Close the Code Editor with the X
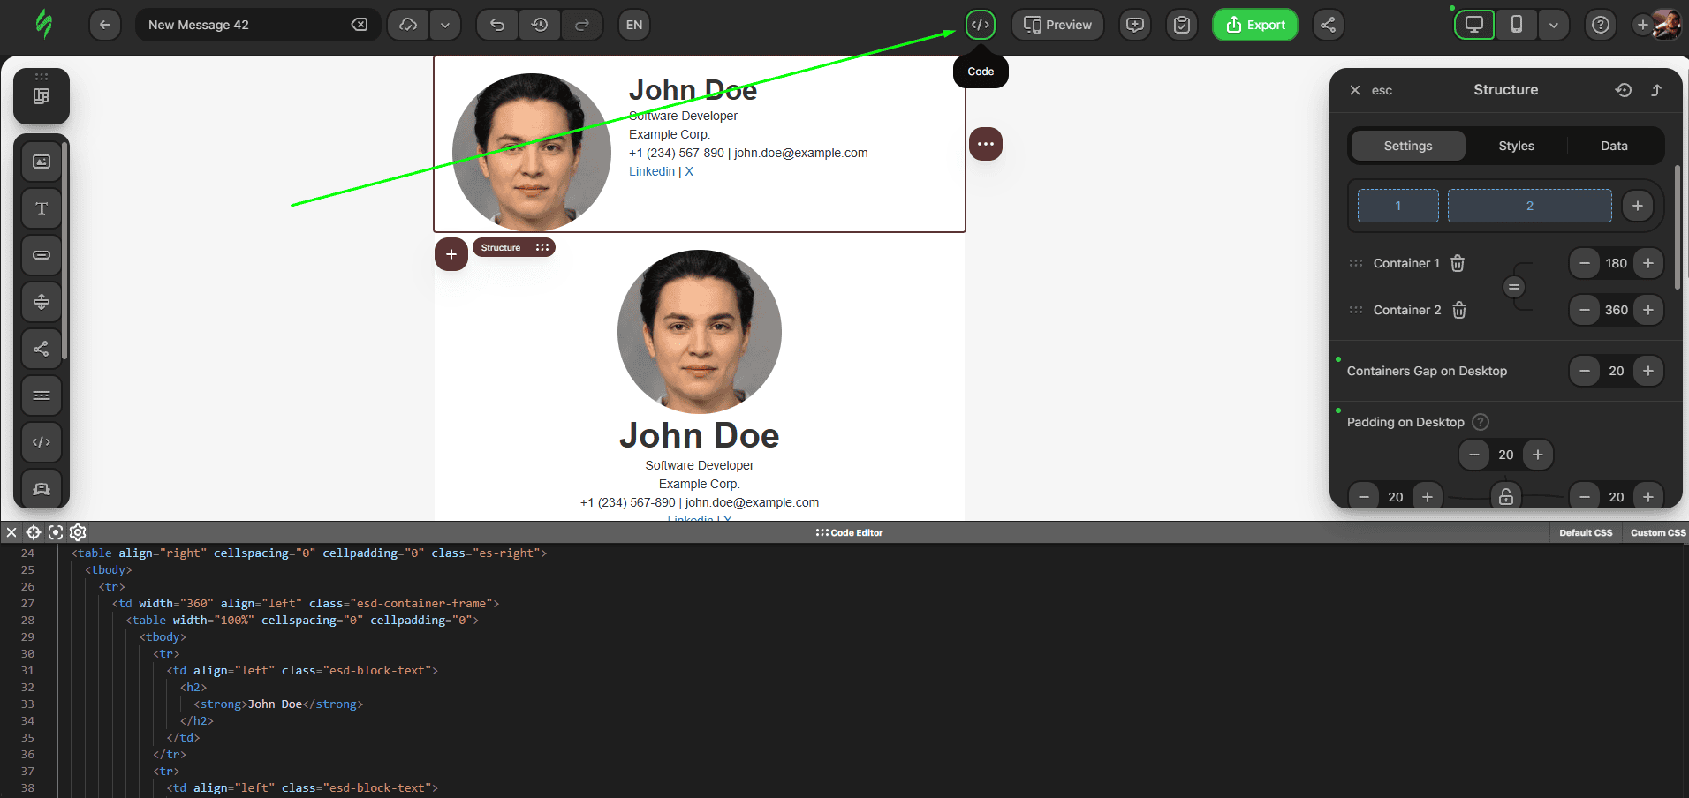Image resolution: width=1689 pixels, height=798 pixels. [x=11, y=532]
